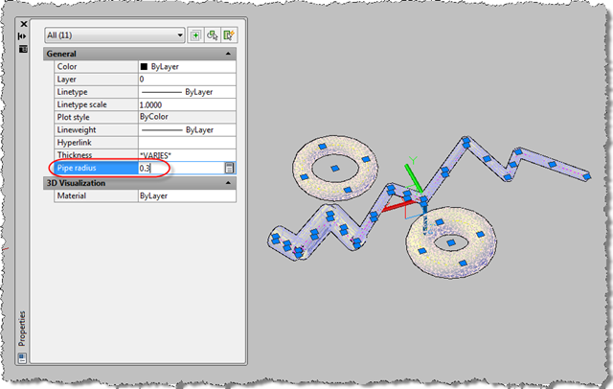Open the Quick Select icon
613x389 pixels.
(x=229, y=35)
